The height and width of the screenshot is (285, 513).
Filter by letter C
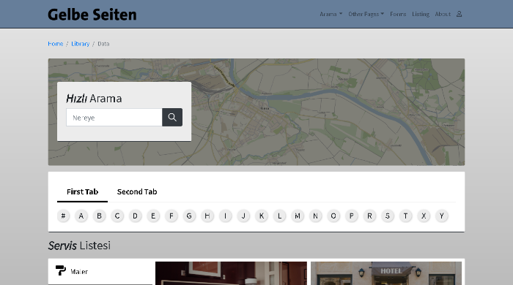117,216
